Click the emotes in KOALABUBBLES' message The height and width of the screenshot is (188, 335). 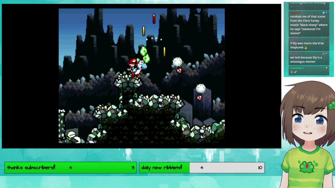[x=294, y=72]
